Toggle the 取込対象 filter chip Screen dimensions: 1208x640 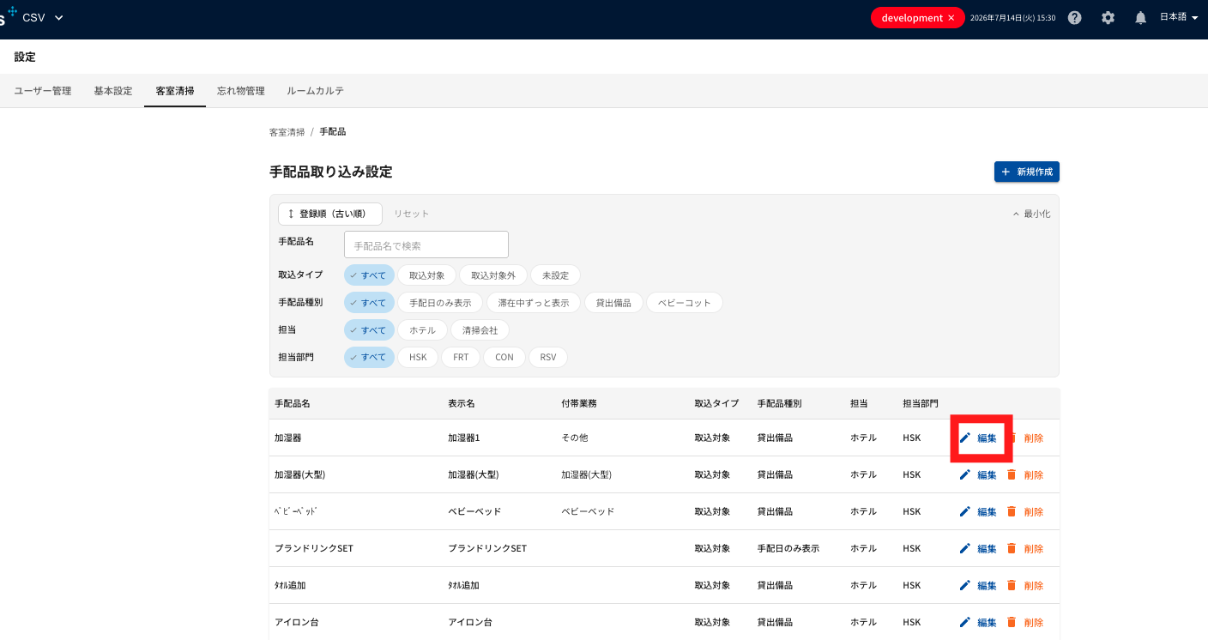(426, 275)
